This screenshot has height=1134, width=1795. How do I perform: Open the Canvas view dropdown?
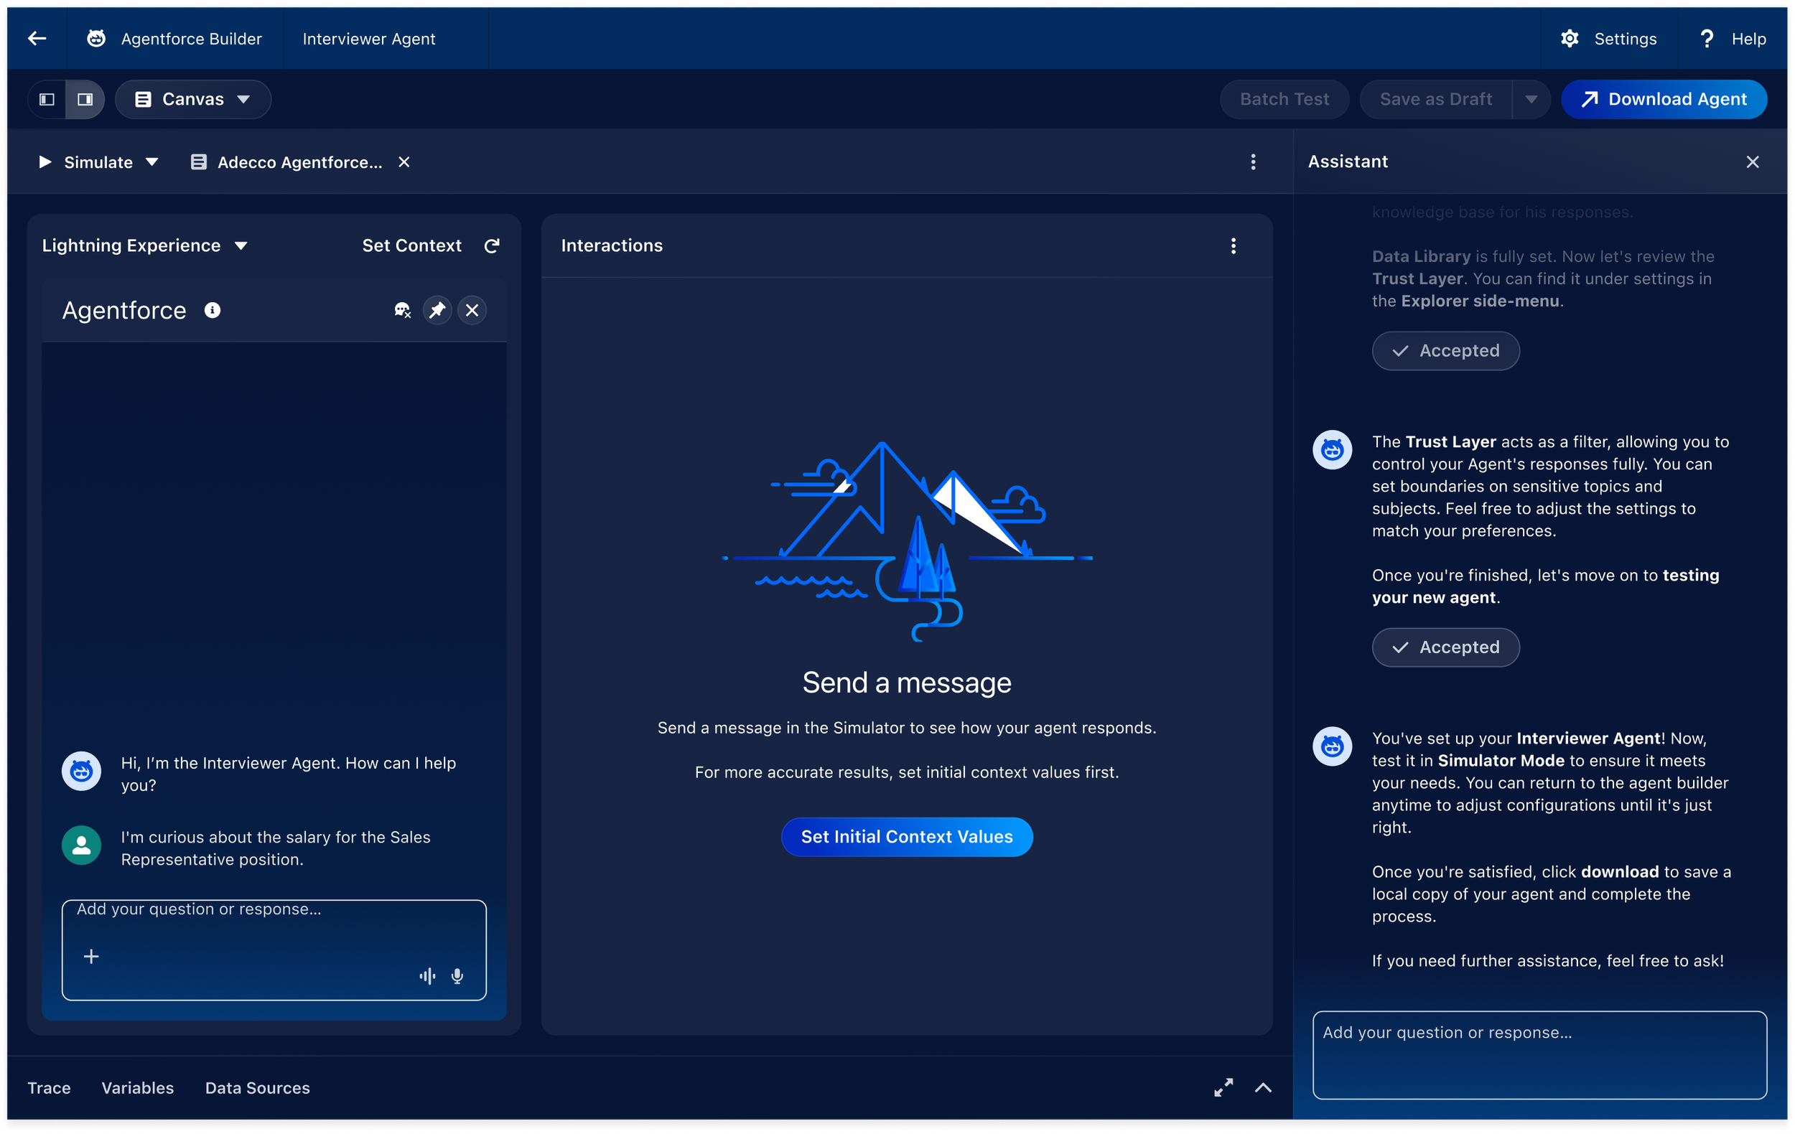(x=193, y=99)
